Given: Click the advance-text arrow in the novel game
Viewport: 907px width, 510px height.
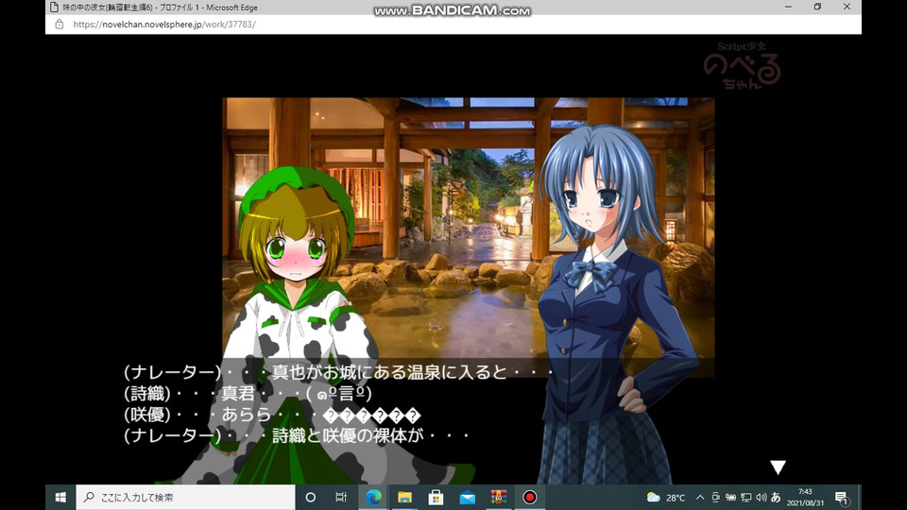Looking at the screenshot, I should (x=778, y=467).
